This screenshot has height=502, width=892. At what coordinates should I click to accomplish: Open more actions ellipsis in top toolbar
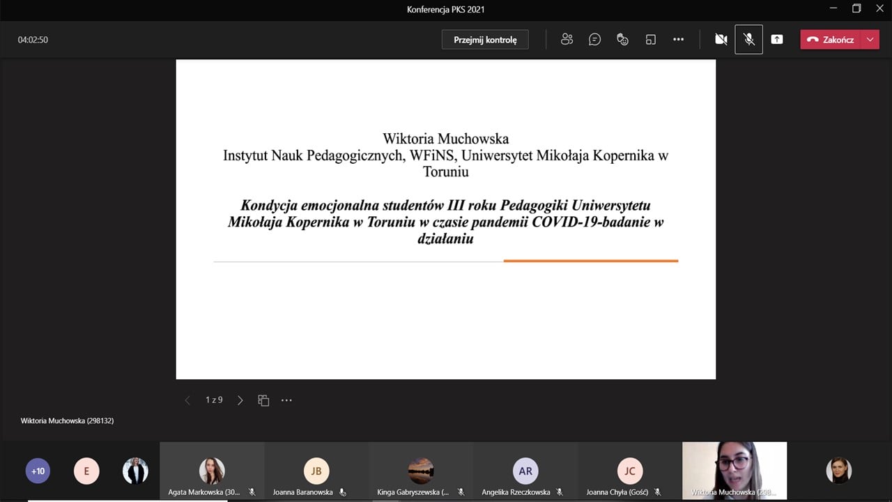tap(679, 40)
